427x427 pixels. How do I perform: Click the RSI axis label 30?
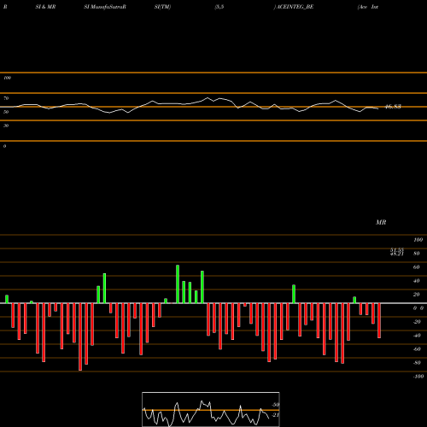6,126
